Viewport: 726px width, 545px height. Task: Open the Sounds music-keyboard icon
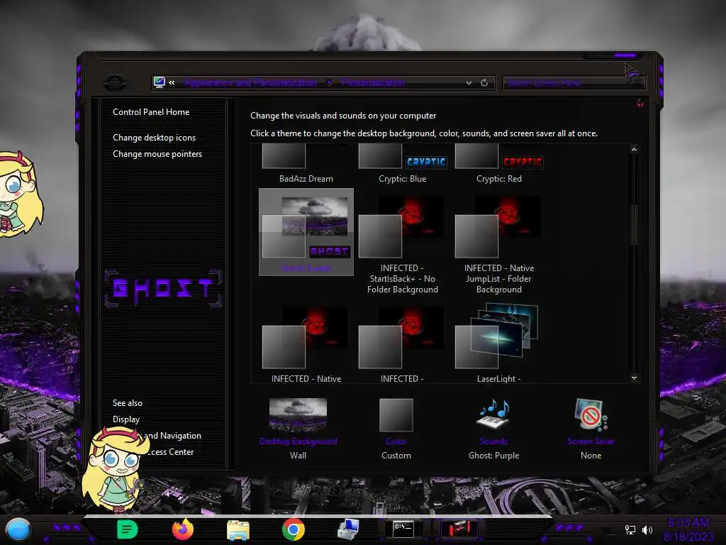pos(493,414)
